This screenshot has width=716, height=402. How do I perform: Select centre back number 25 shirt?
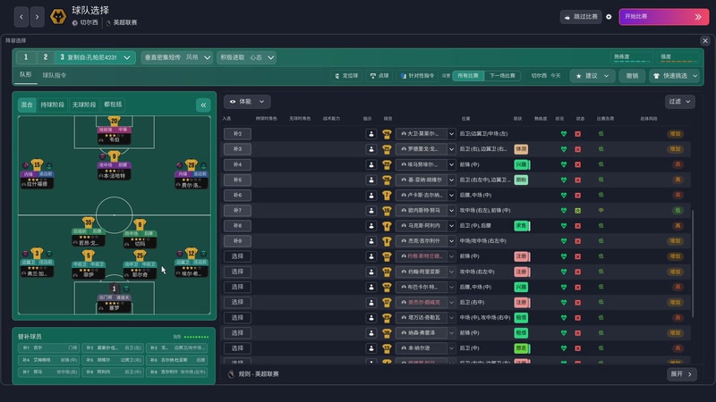pyautogui.click(x=140, y=255)
